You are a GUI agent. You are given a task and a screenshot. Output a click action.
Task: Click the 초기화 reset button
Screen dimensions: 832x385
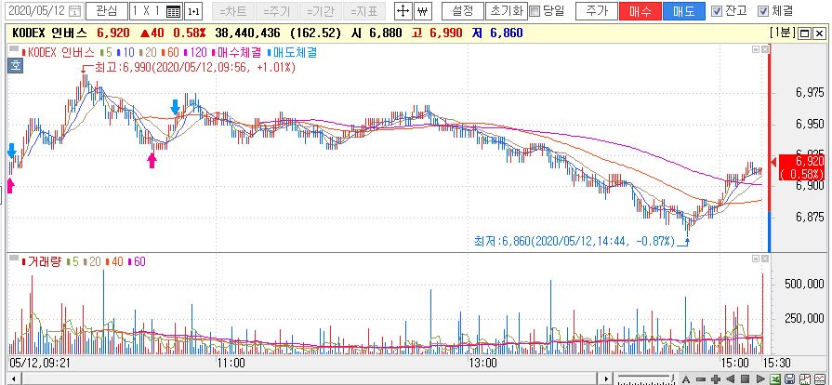[x=507, y=10]
